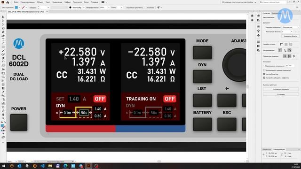The image size is (301, 169).
Task: Go to Illustrator Home screen icon
Action: click(8, 2)
